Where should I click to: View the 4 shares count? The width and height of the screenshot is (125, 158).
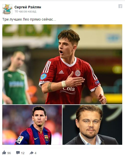[35, 153]
